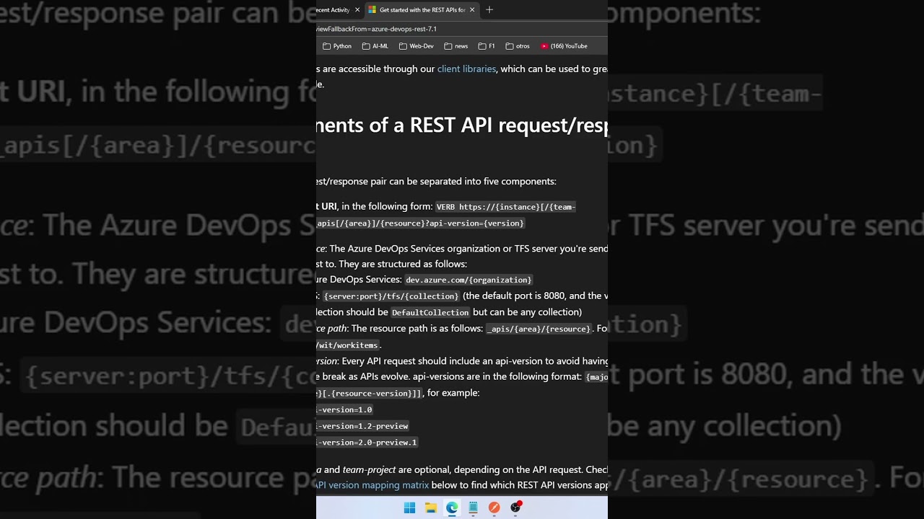Click the Microsoft logo favicon on active tab
The image size is (924, 519).
tap(372, 10)
